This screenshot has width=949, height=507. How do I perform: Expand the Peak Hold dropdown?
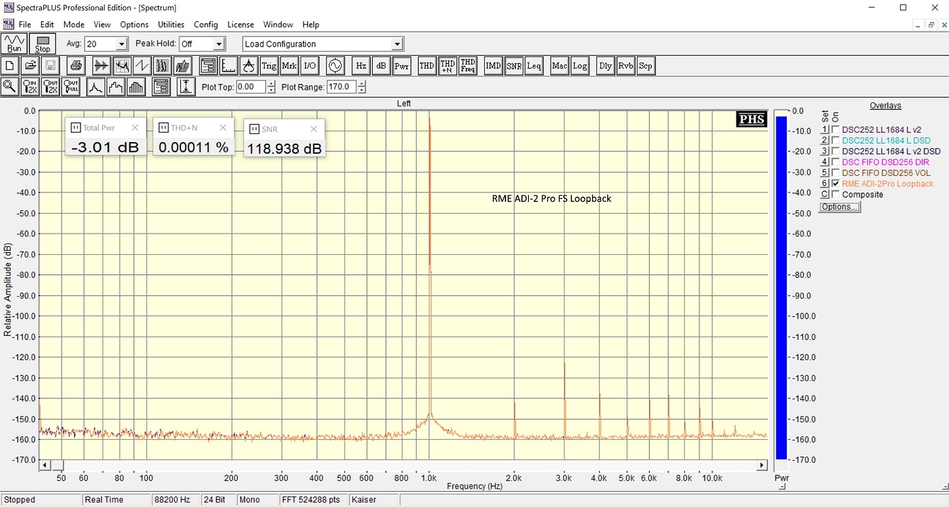tap(219, 44)
